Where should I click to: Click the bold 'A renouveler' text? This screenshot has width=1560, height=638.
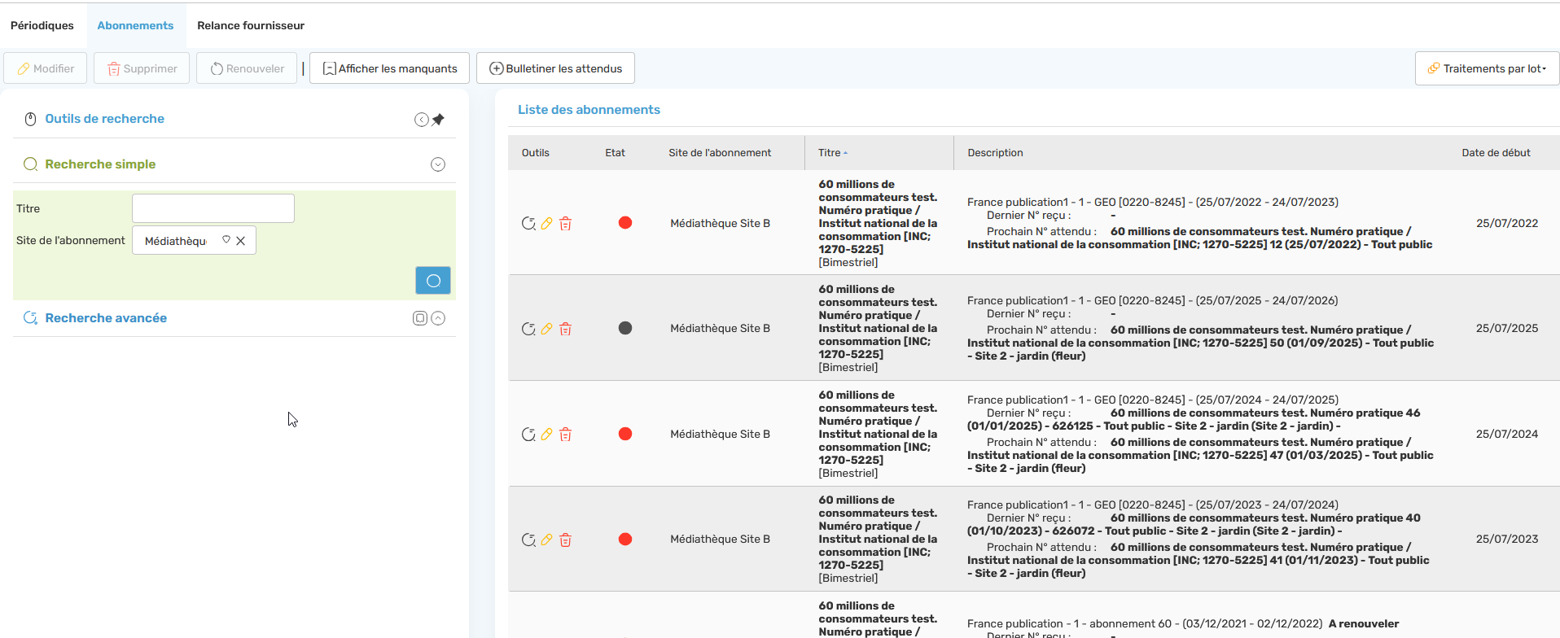pyautogui.click(x=1364, y=624)
